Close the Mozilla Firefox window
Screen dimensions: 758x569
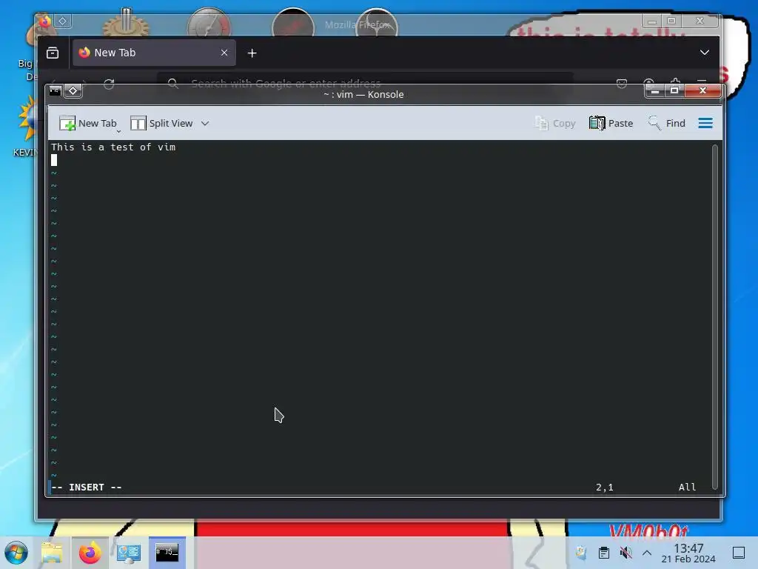click(700, 21)
